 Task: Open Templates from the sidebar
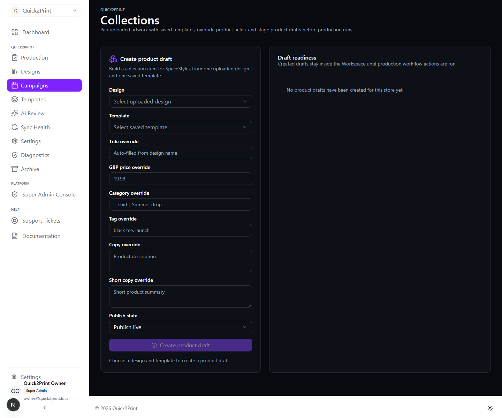(x=44, y=99)
